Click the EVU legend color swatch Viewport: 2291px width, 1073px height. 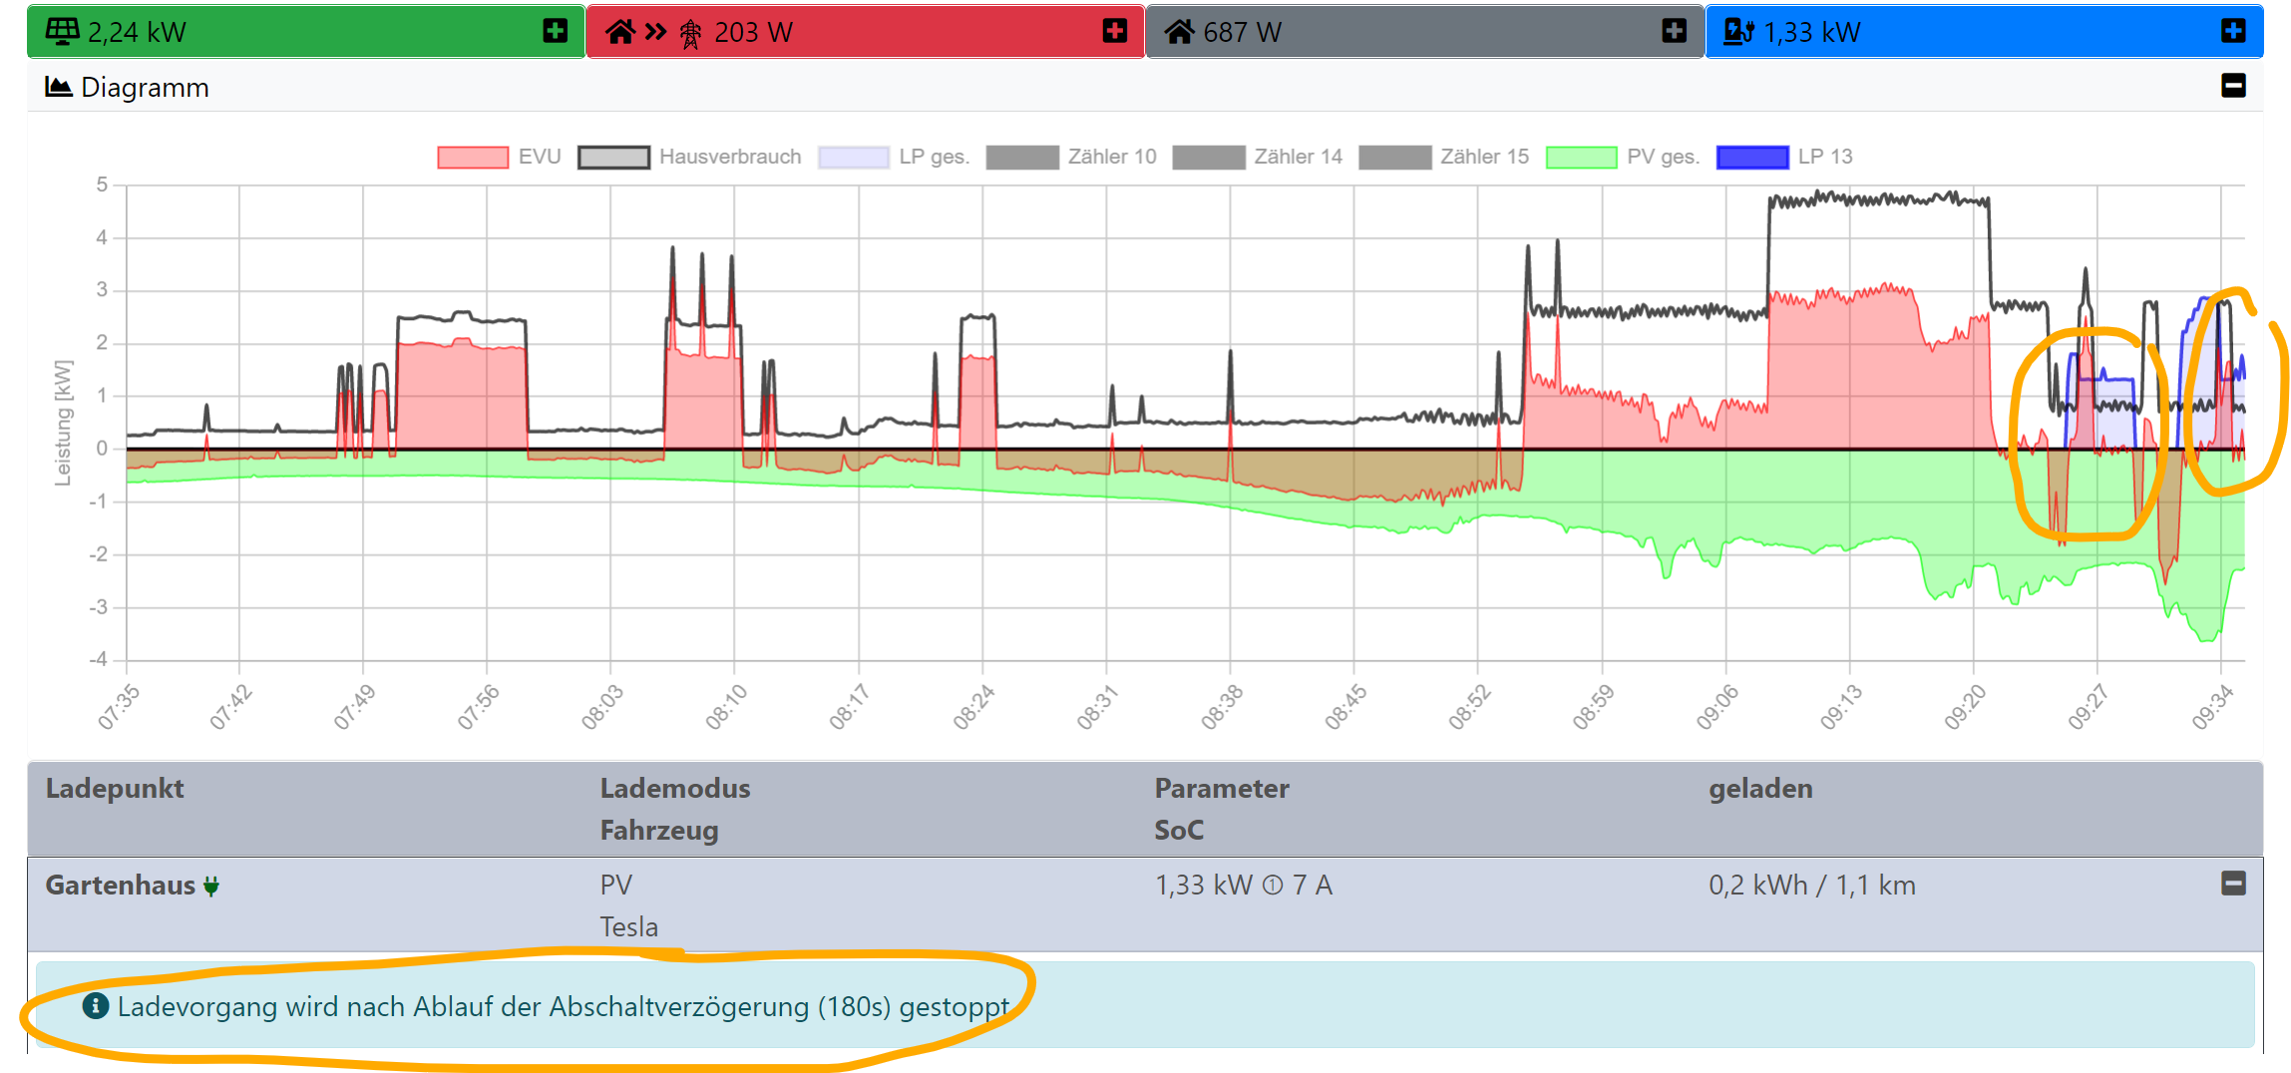click(473, 158)
